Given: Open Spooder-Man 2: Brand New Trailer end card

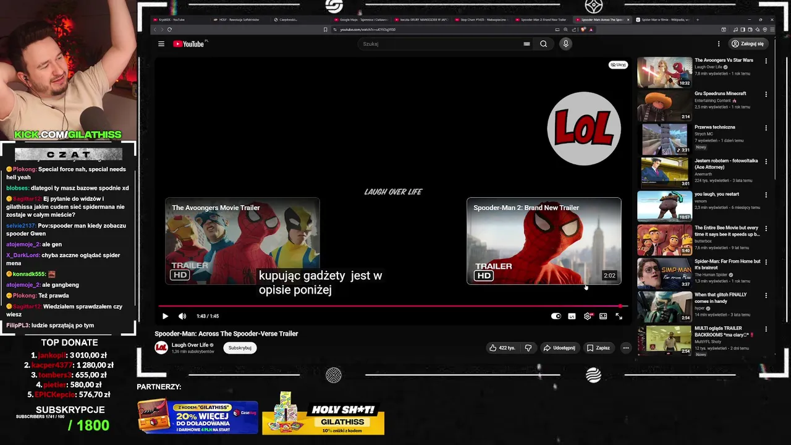Looking at the screenshot, I should point(544,241).
